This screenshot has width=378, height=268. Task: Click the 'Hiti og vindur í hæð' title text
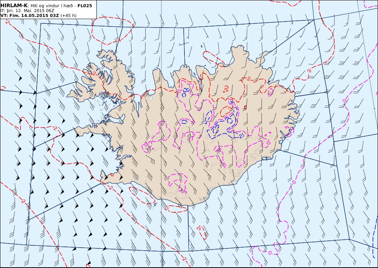coord(51,6)
